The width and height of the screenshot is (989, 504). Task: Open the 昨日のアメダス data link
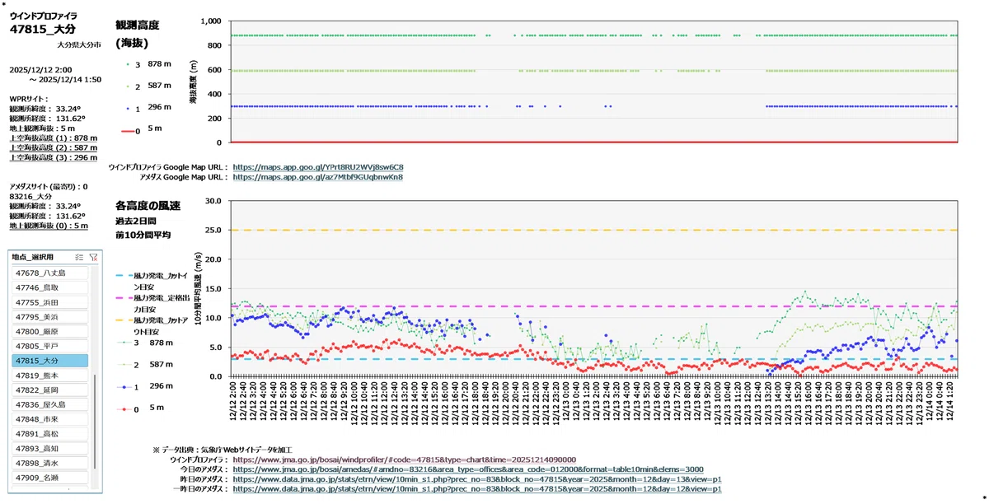478,479
